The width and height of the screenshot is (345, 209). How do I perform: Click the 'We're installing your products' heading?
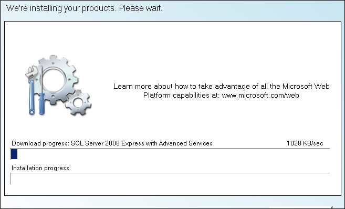pos(61,8)
